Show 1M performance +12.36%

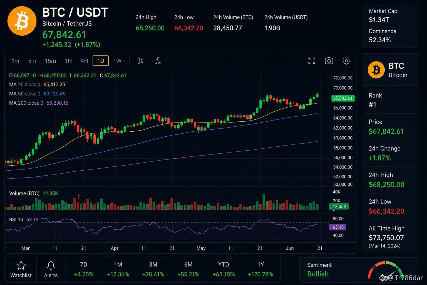point(118,269)
